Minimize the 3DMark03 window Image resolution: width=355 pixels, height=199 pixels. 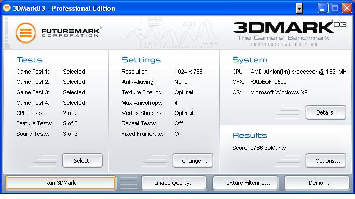coord(323,8)
